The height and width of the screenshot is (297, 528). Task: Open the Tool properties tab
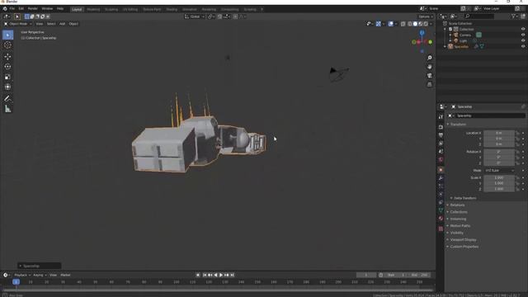(x=441, y=116)
